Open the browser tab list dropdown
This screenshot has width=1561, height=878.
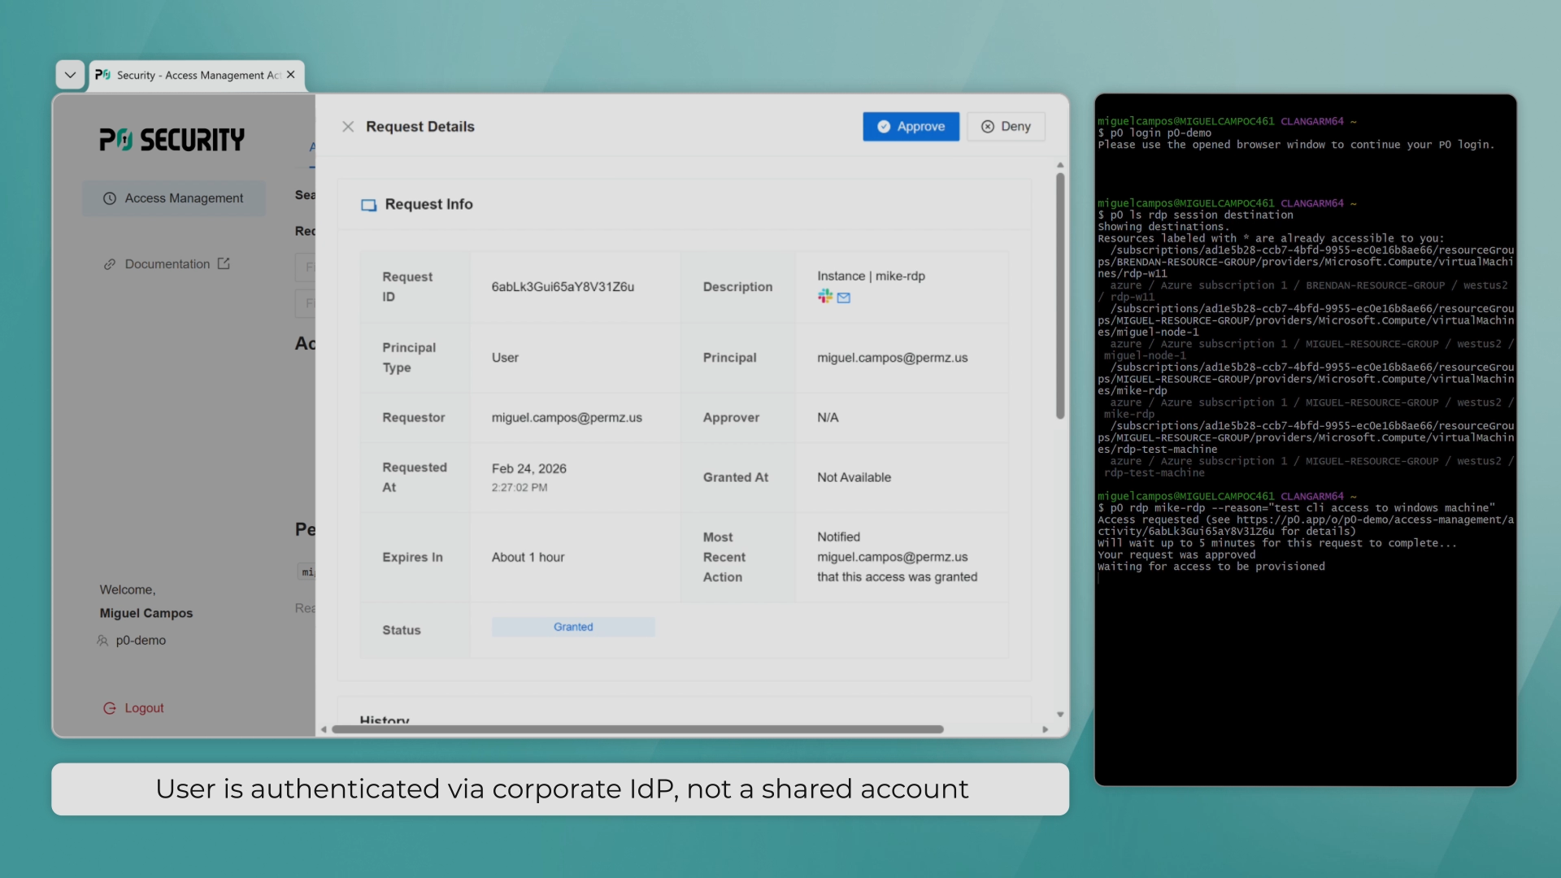pyautogui.click(x=71, y=75)
